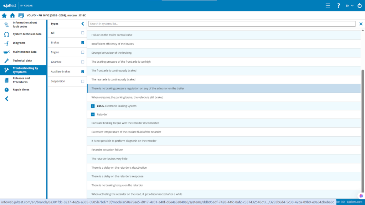Open help question mark icon
The image size is (365, 205).
pos(338,6)
